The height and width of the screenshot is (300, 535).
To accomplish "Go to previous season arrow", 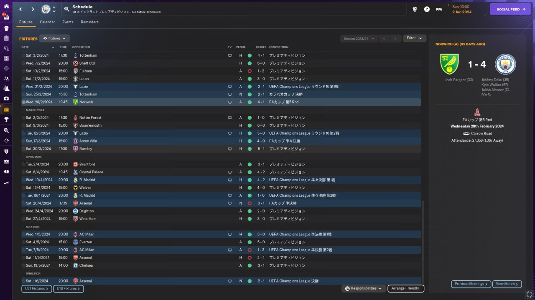I will tap(384, 39).
